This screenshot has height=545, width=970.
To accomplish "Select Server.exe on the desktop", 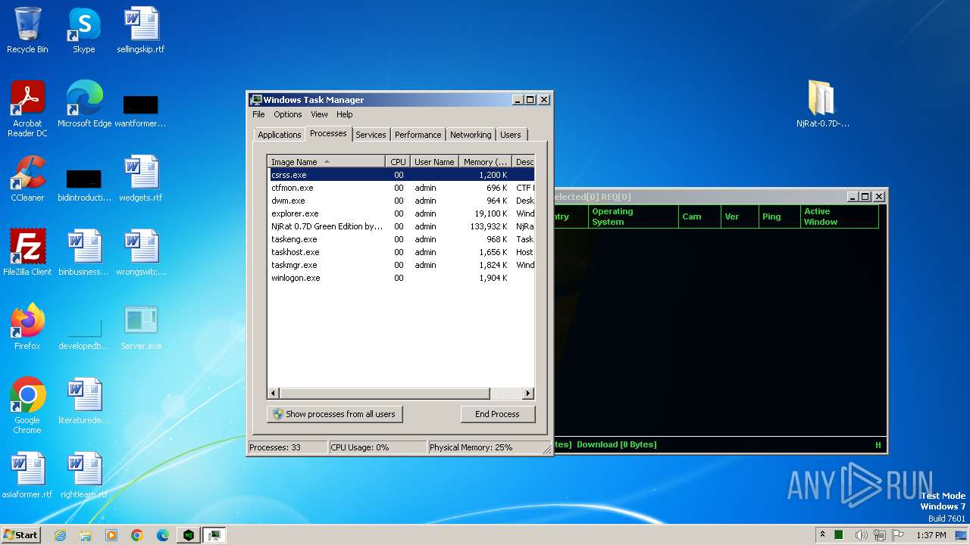I will click(140, 327).
